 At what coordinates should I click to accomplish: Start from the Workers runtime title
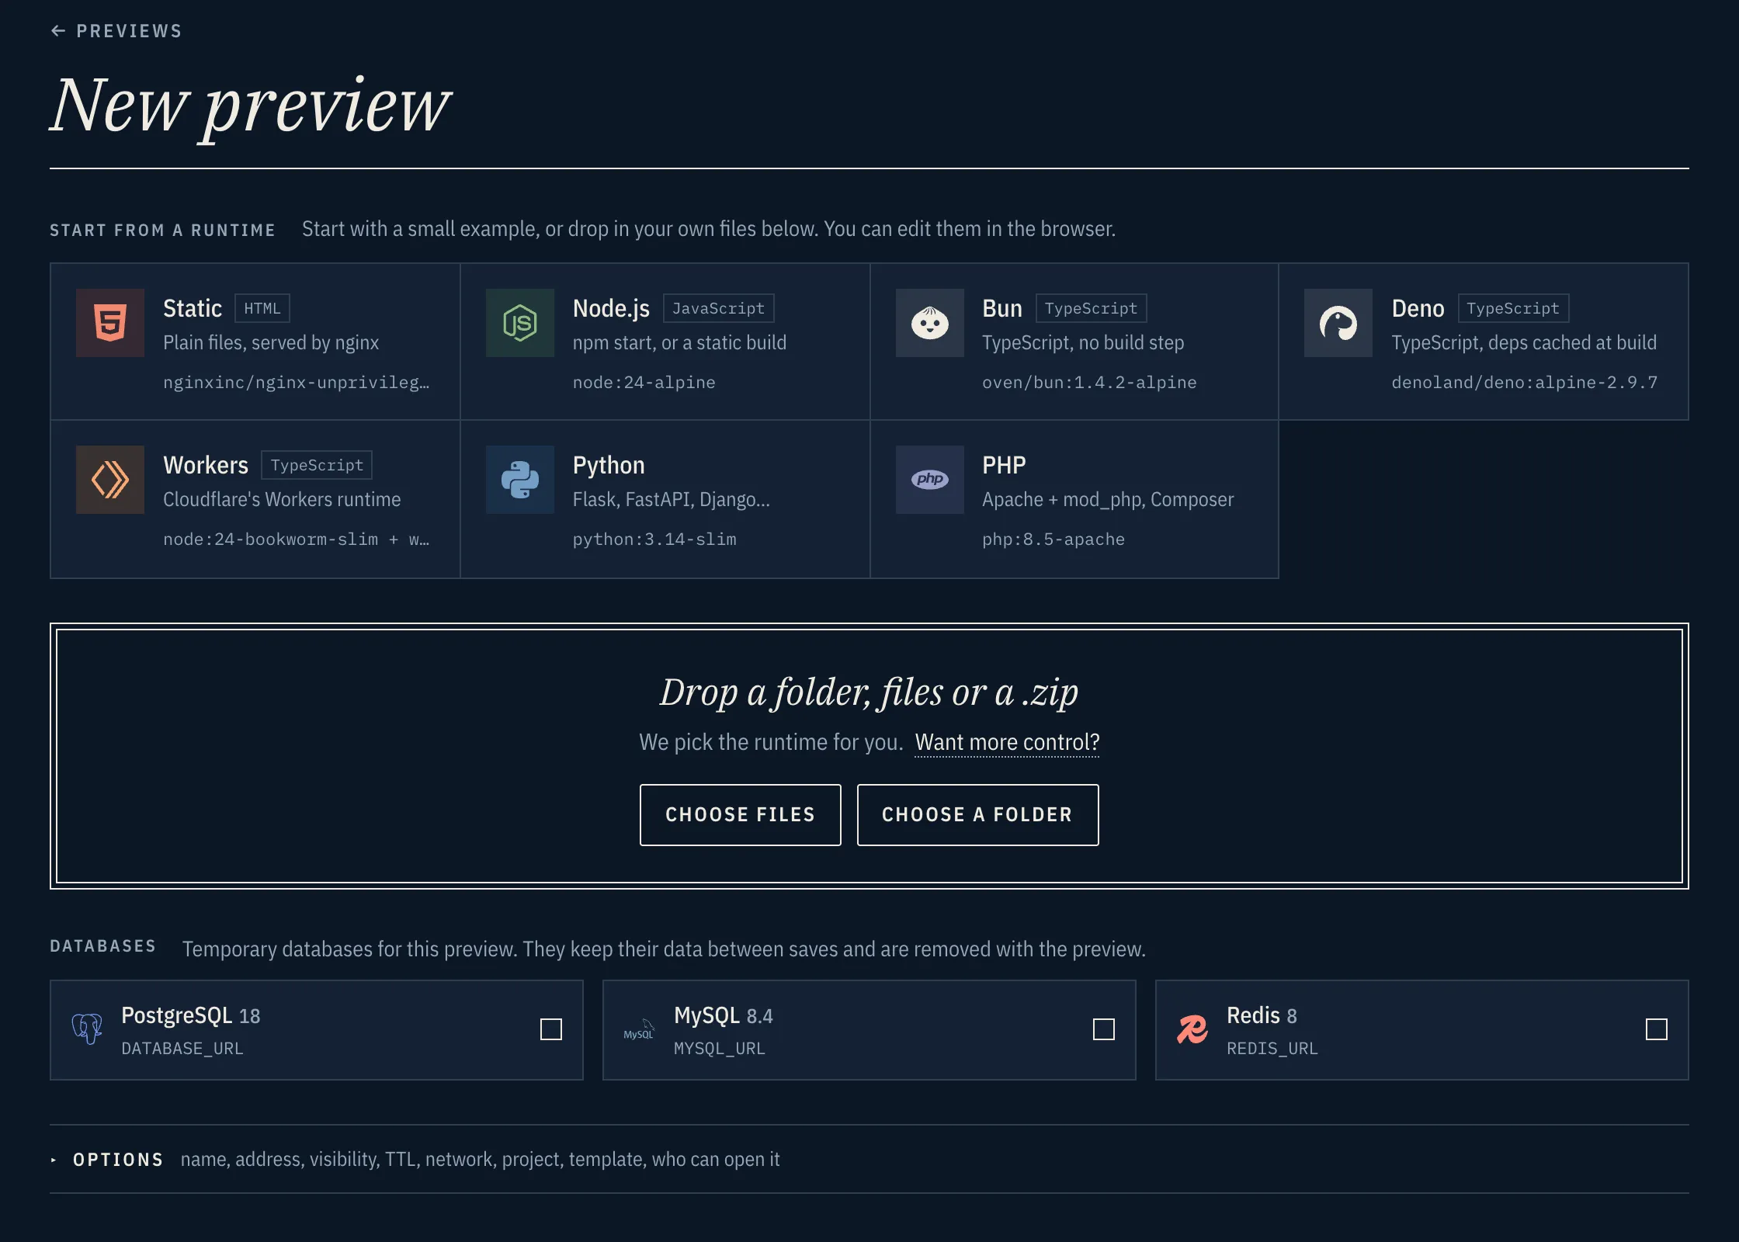[x=206, y=465]
